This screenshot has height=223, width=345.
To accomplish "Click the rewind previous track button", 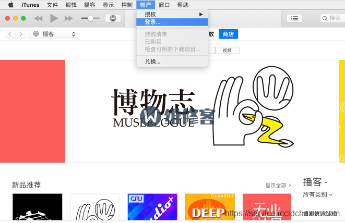I will point(39,18).
